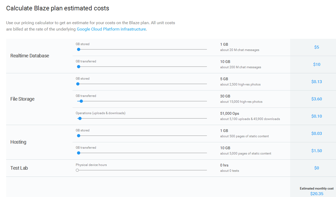Select the File Storage section label
The width and height of the screenshot is (336, 197).
[x=23, y=99]
